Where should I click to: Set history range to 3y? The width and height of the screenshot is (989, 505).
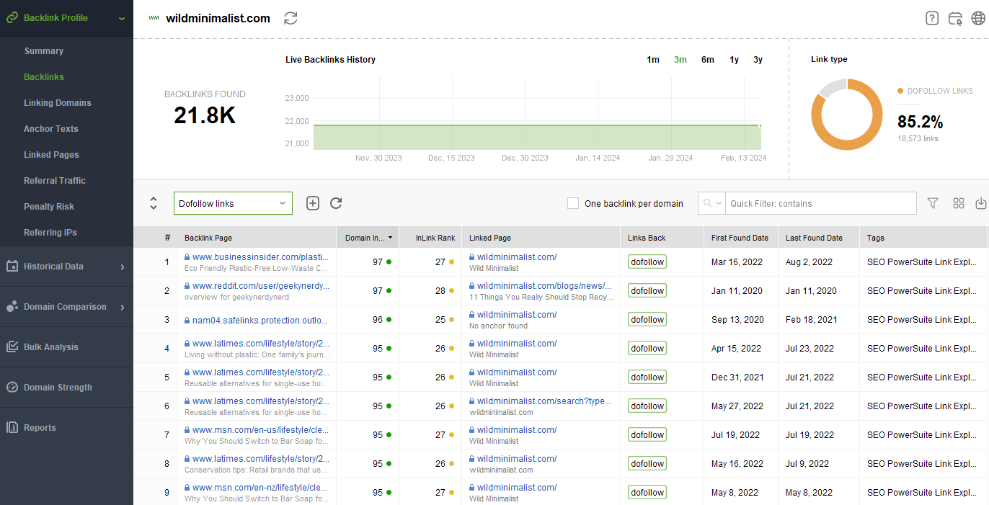758,60
